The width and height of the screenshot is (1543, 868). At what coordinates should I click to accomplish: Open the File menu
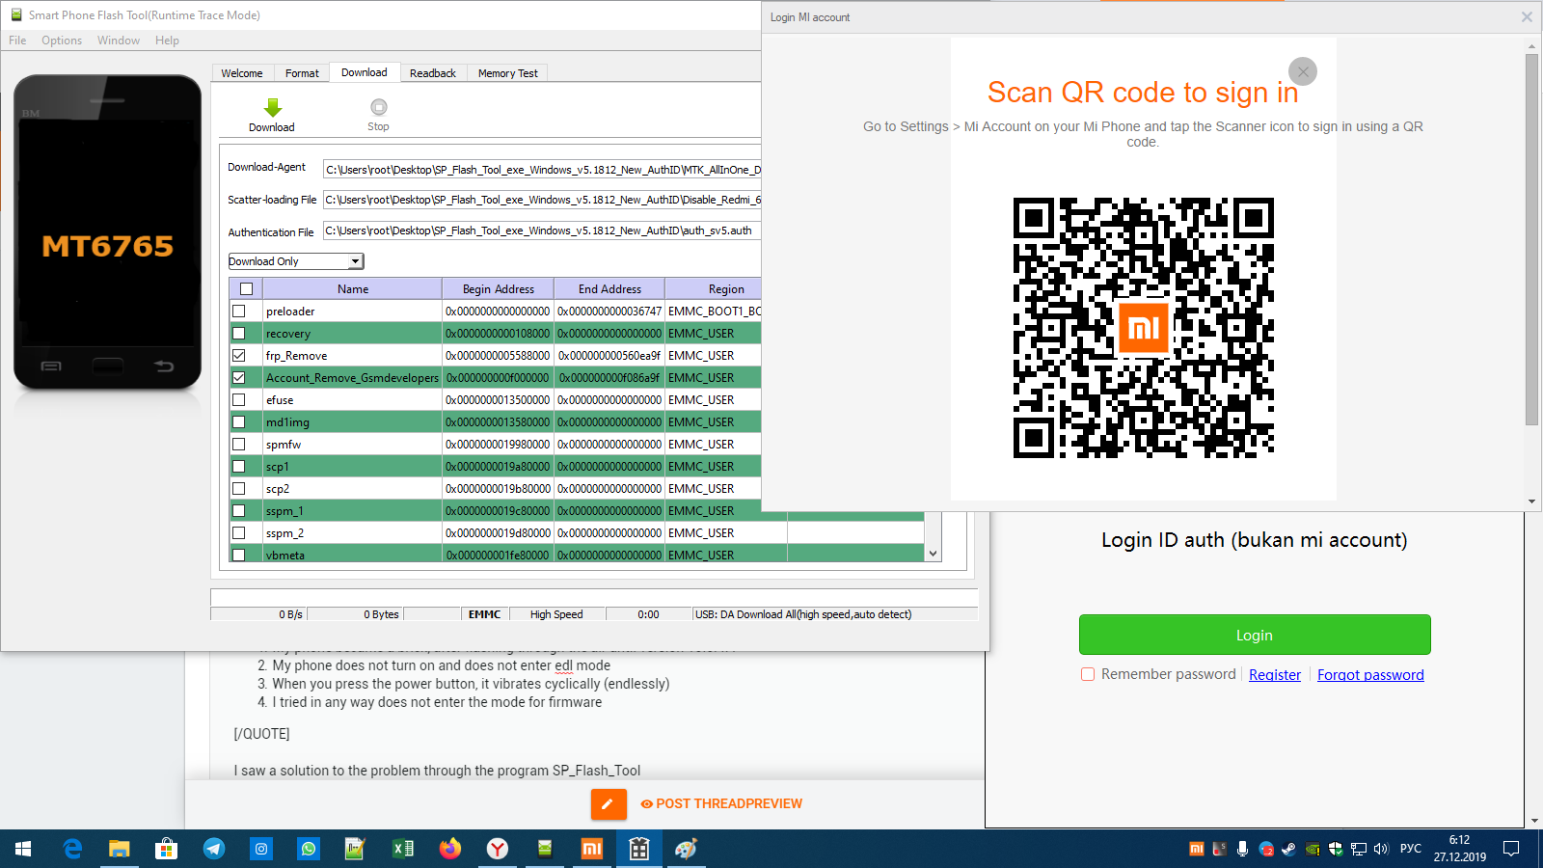(x=17, y=41)
